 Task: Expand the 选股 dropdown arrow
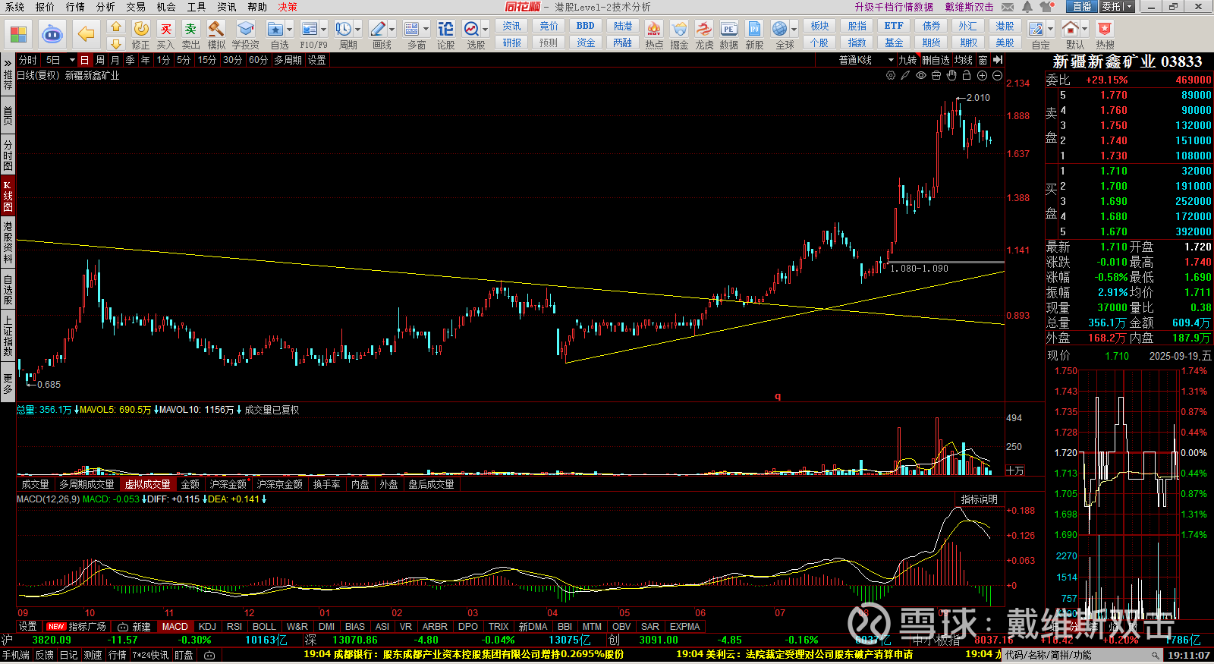(x=485, y=30)
